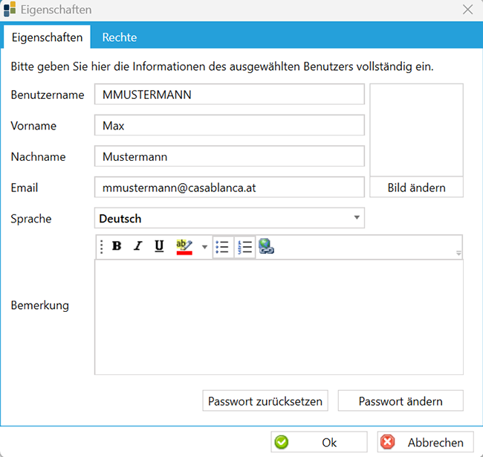This screenshot has height=457, width=483.
Task: Toggle bold formatting in remark toolbar
Action: pos(117,247)
